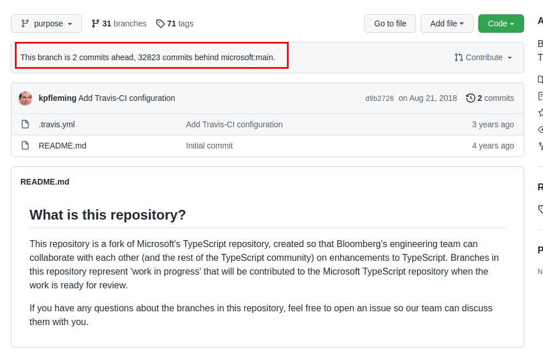Open the Add file dropdown
Viewport: 543px width, 360px height.
pyautogui.click(x=447, y=24)
